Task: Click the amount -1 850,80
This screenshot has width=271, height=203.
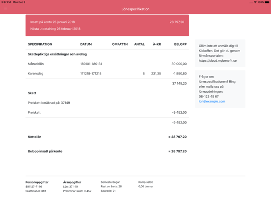Action: coord(180,74)
